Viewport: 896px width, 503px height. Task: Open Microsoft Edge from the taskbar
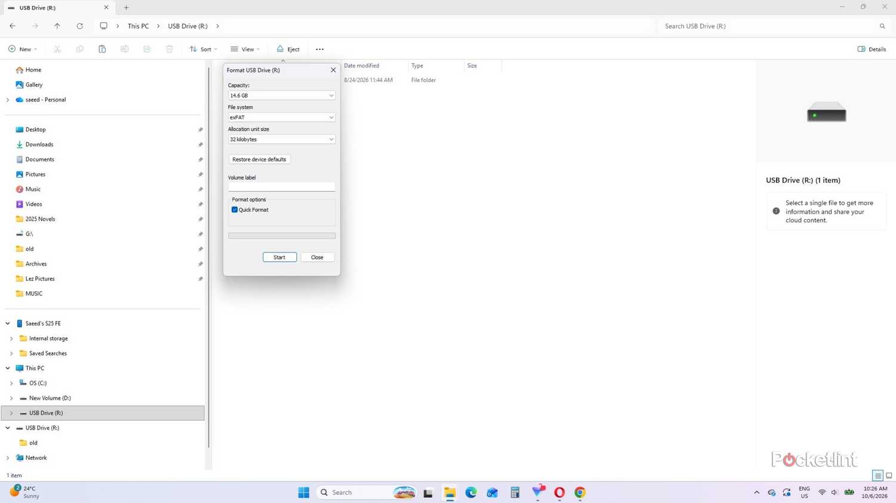click(x=471, y=492)
